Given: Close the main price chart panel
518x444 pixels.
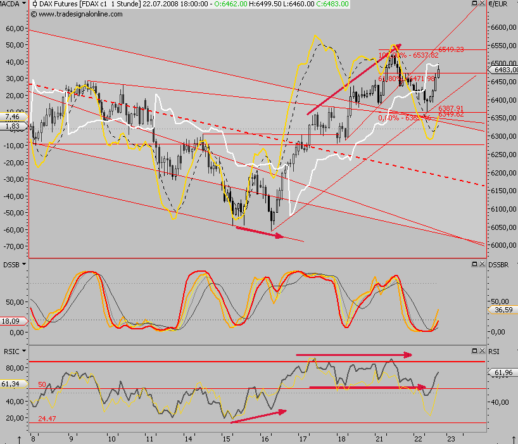Looking at the screenshot, I should click(482, 3).
